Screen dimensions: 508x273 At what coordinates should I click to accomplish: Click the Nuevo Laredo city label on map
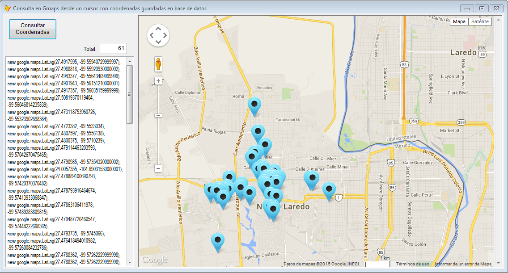click(283, 206)
